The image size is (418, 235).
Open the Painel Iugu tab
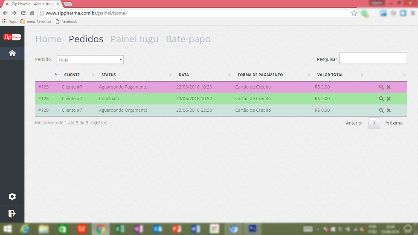(x=134, y=39)
